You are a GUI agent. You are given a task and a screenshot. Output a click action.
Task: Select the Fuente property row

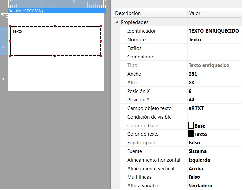(181, 151)
